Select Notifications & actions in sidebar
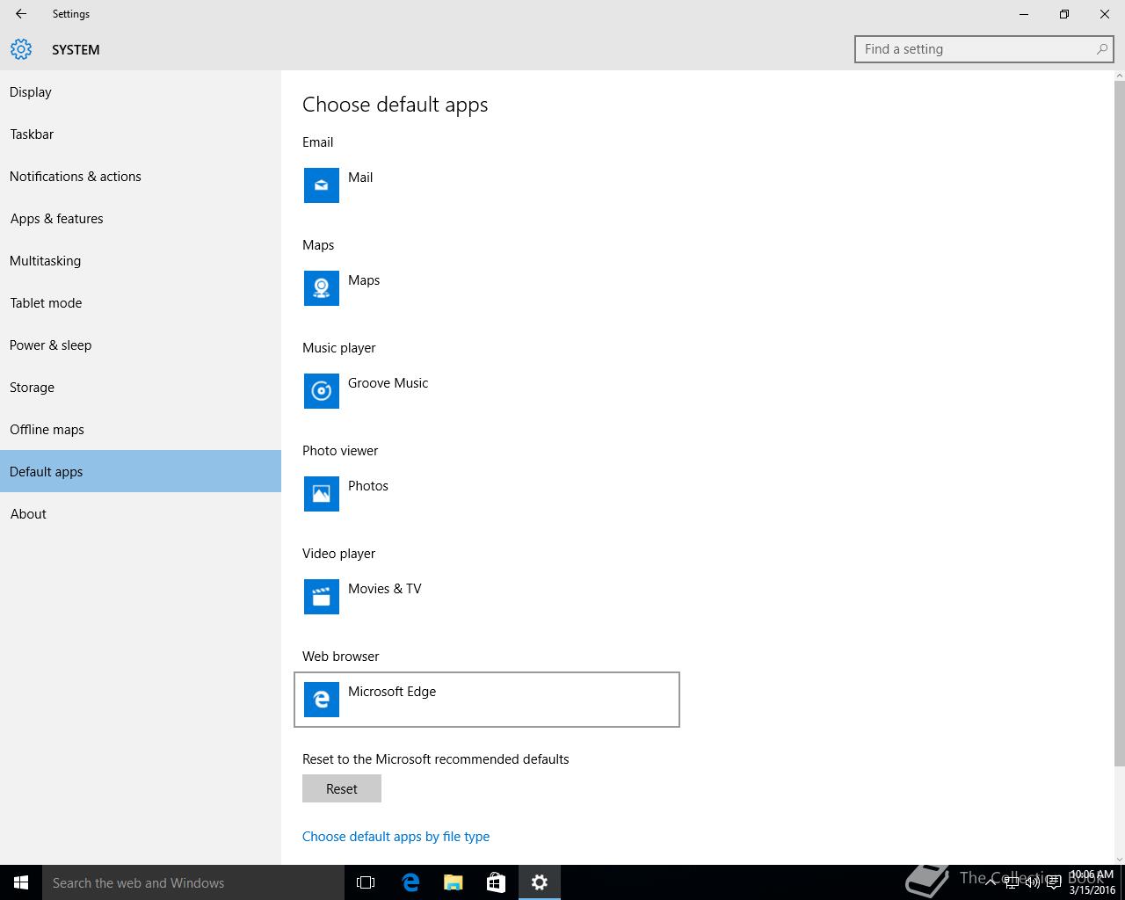 click(141, 176)
